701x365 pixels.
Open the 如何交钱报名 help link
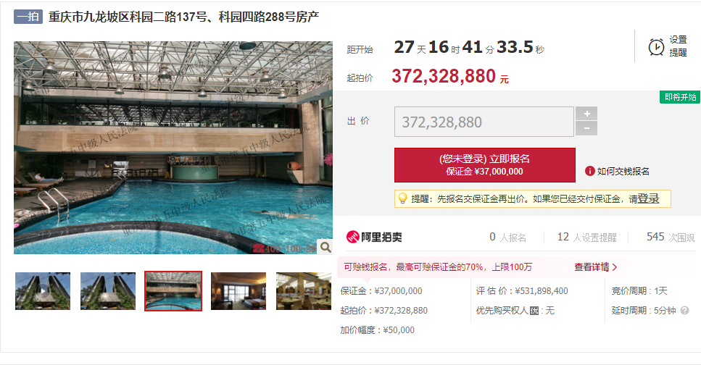[x=623, y=171]
